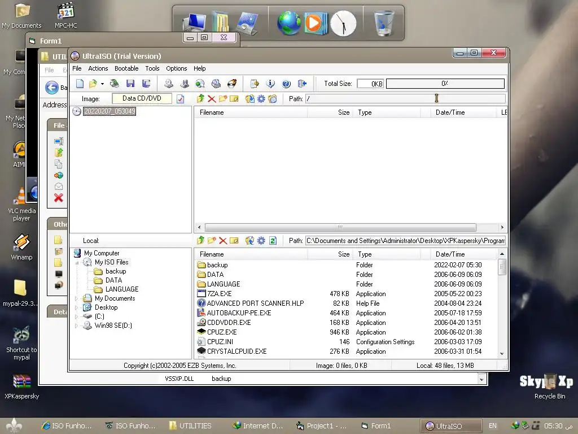The image size is (578, 434).
Task: Click Back button in UTILITIES window
Action: pos(52,88)
